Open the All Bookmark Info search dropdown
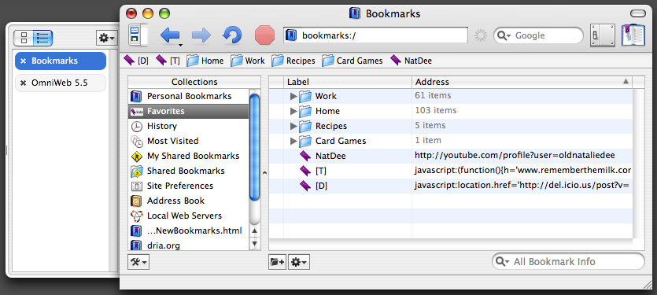The height and width of the screenshot is (295, 657). pos(502,262)
